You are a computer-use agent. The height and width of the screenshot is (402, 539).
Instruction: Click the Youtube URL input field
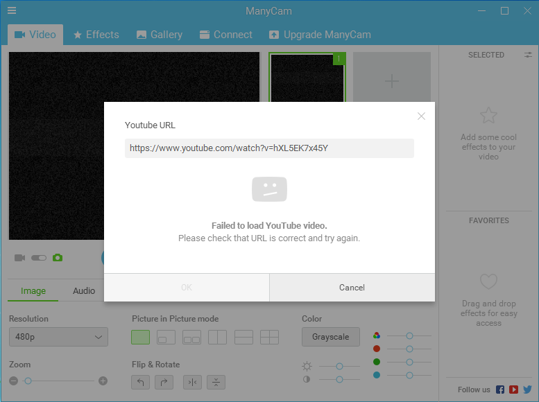pyautogui.click(x=269, y=148)
